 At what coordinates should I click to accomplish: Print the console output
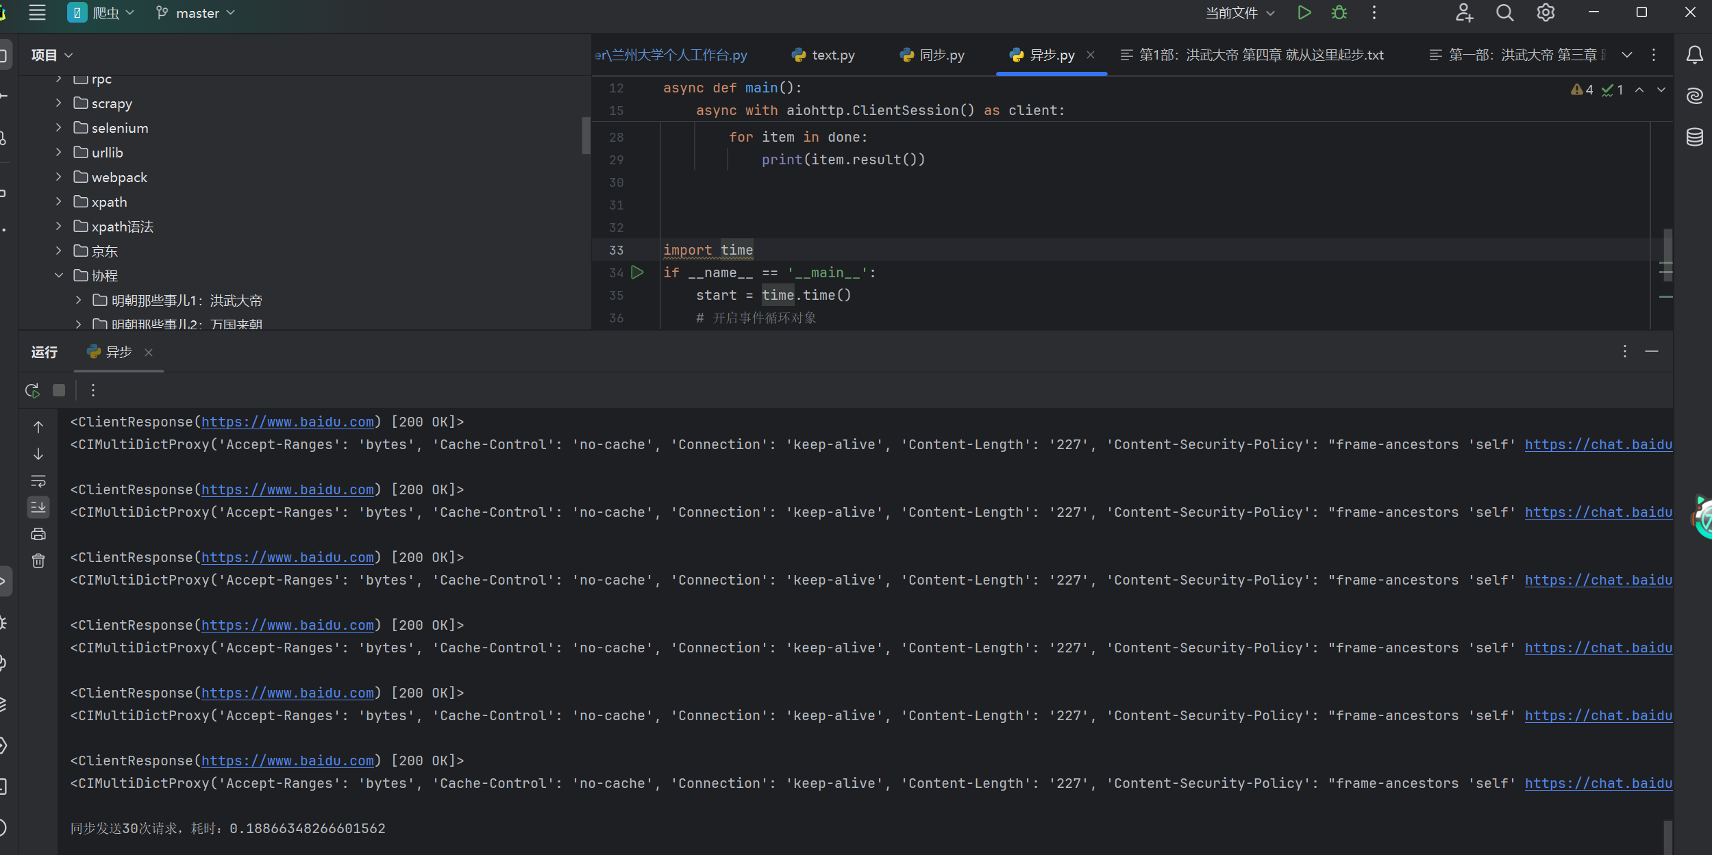coord(38,534)
